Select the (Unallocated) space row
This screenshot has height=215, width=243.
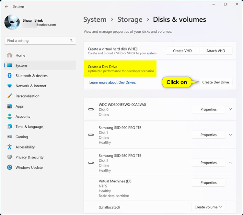click(160, 207)
